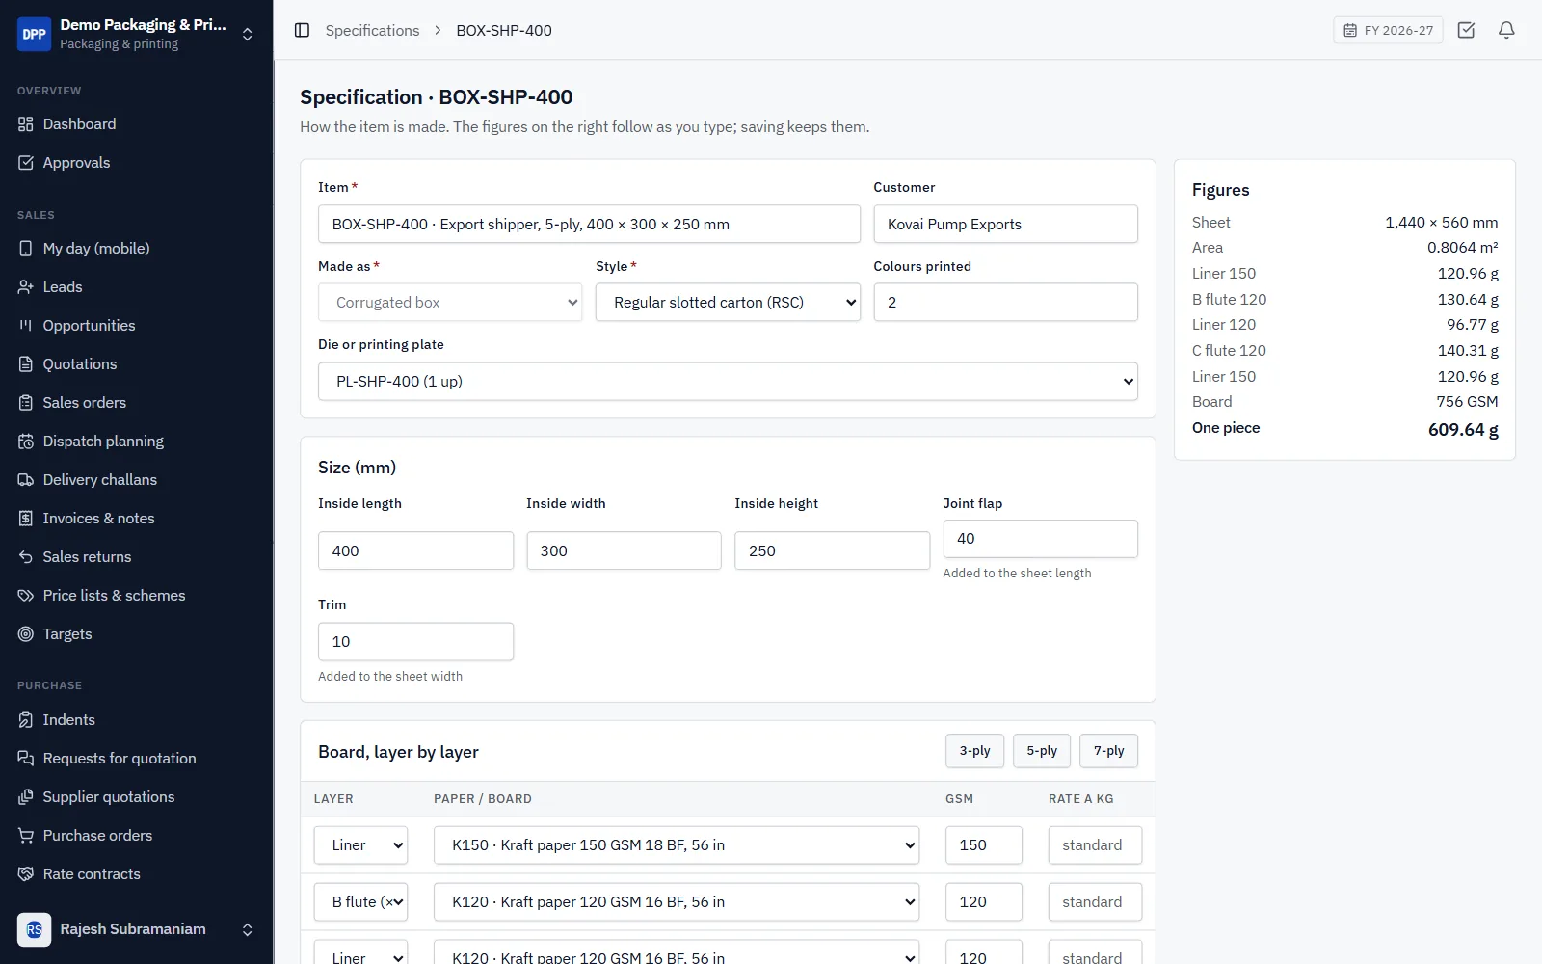Image resolution: width=1542 pixels, height=964 pixels.
Task: Open the K150 Kraft paper dropdown
Action: pyautogui.click(x=677, y=845)
